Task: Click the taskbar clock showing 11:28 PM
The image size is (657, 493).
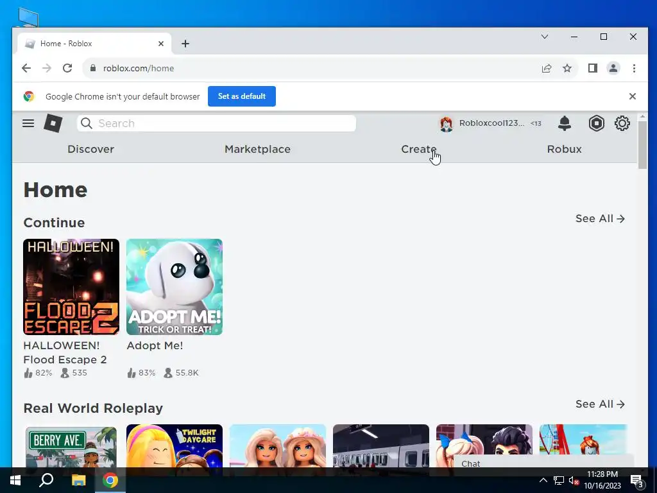Action: 602,480
